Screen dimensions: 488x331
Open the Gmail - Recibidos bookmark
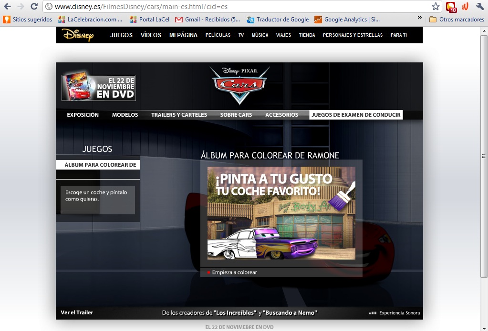pyautogui.click(x=208, y=19)
